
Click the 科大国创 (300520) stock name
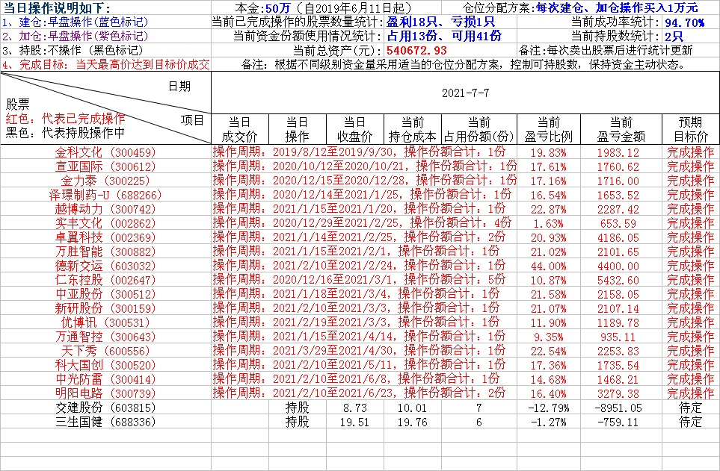tap(105, 365)
